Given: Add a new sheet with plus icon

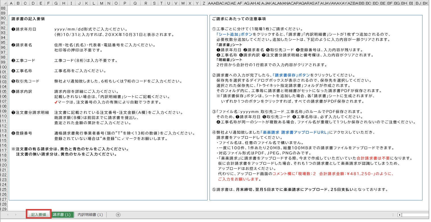Looking at the screenshot, I should click(x=118, y=215).
